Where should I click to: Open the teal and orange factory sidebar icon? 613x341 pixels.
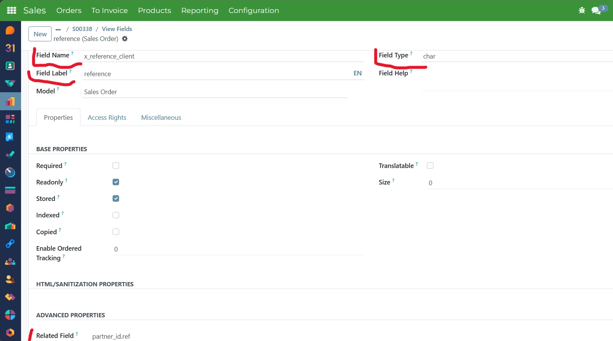(x=10, y=226)
